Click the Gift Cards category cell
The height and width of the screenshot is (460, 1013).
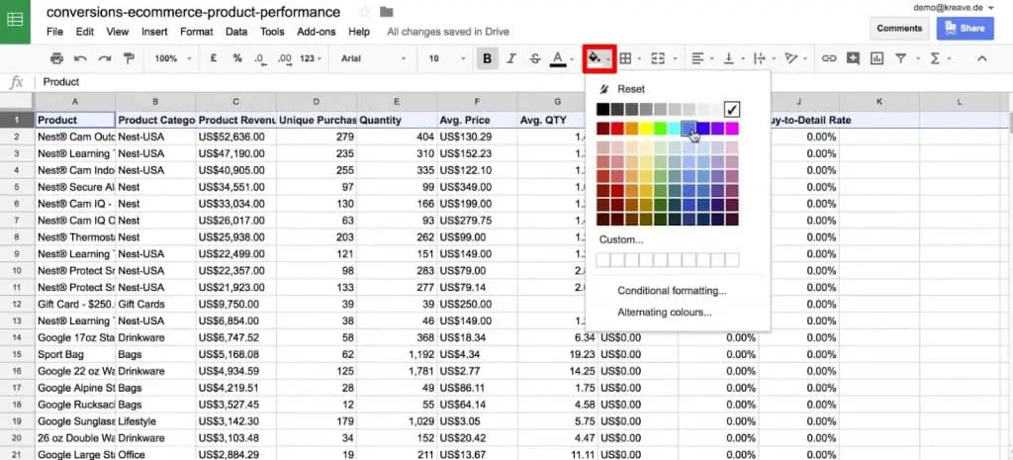155,305
